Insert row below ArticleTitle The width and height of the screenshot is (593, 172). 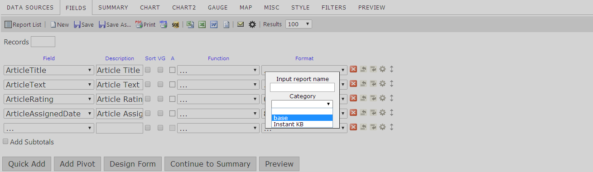coord(373,69)
